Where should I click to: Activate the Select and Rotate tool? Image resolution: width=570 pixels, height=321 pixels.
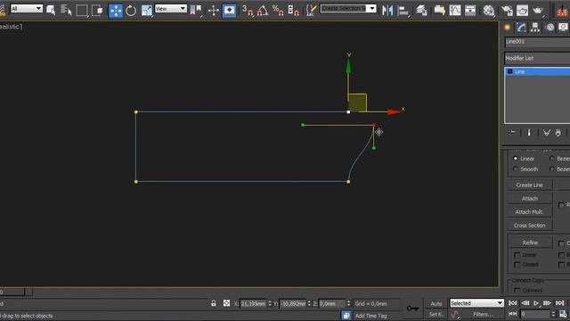(x=131, y=11)
